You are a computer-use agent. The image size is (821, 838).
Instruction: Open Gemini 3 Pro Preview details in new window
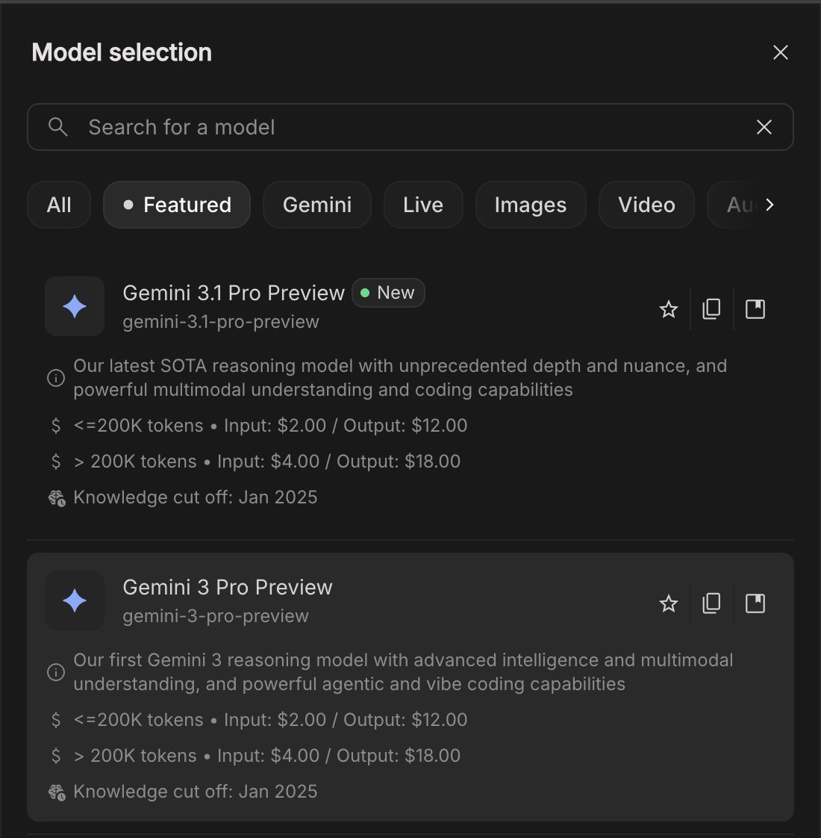(x=755, y=604)
